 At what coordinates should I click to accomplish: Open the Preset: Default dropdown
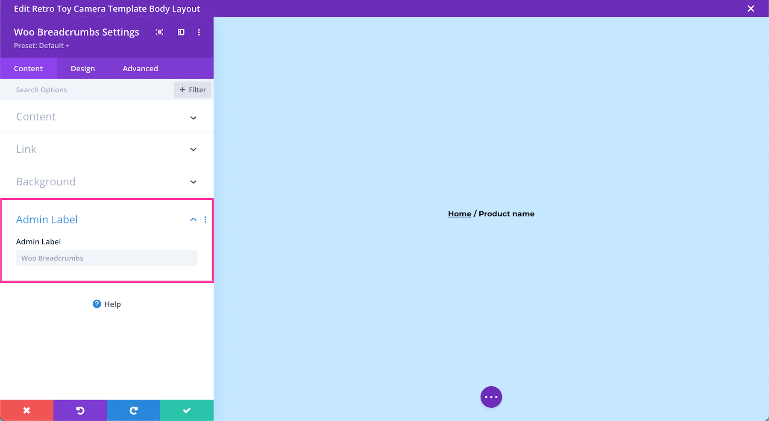(x=41, y=45)
